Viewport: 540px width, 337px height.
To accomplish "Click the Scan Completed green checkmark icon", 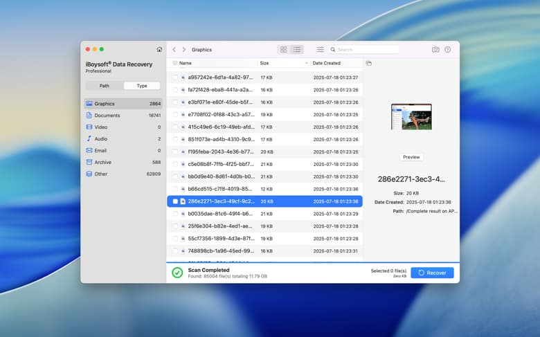I will point(177,273).
